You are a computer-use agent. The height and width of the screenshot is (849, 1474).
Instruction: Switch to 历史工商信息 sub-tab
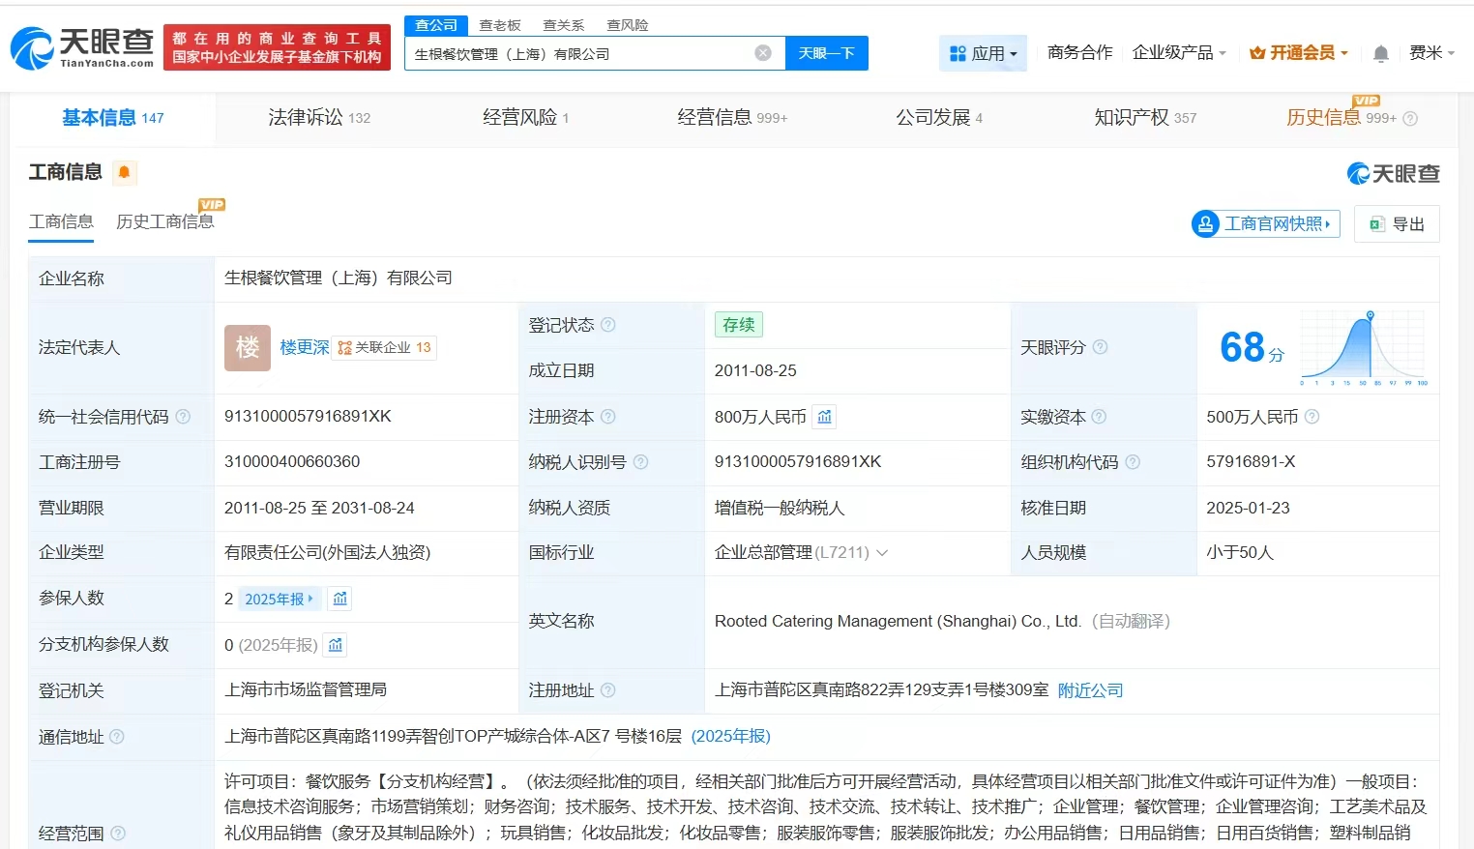tap(165, 221)
